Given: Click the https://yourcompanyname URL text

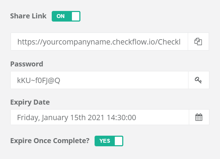Looking at the screenshot, I should pyautogui.click(x=64, y=42).
